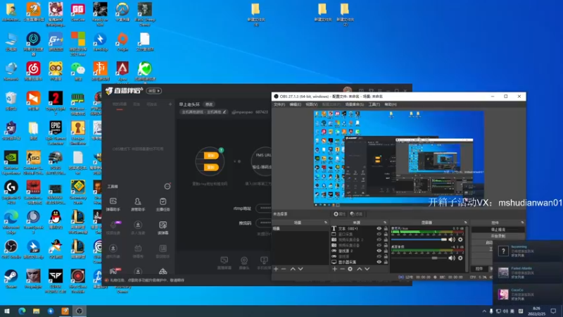Viewport: 563px width, 317px height.
Task: Open the 帮助(H) menu in OBS
Action: click(391, 104)
